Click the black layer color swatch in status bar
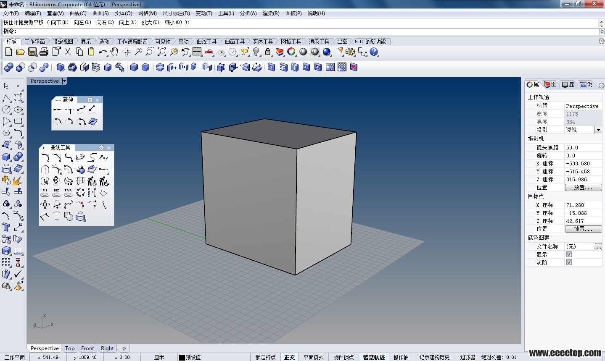Viewport: 605px width, 361px height. click(x=182, y=358)
